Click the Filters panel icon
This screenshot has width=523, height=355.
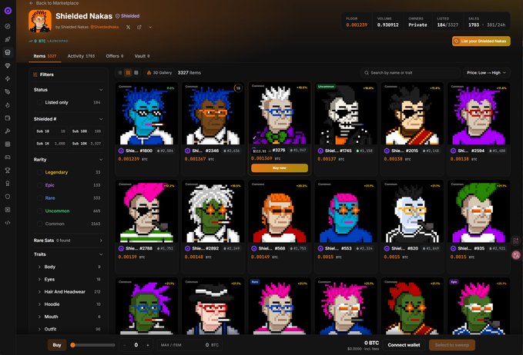35,75
